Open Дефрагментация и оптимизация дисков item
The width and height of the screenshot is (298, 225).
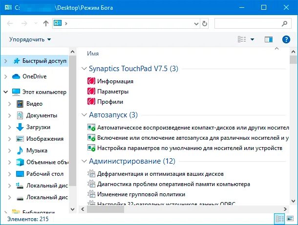click(x=160, y=174)
